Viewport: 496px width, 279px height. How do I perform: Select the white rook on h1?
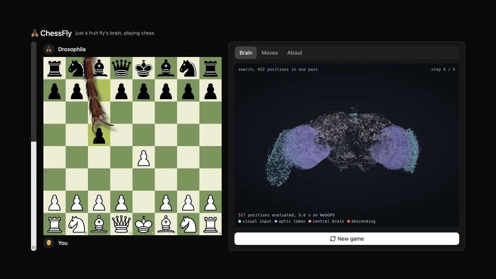coord(210,224)
